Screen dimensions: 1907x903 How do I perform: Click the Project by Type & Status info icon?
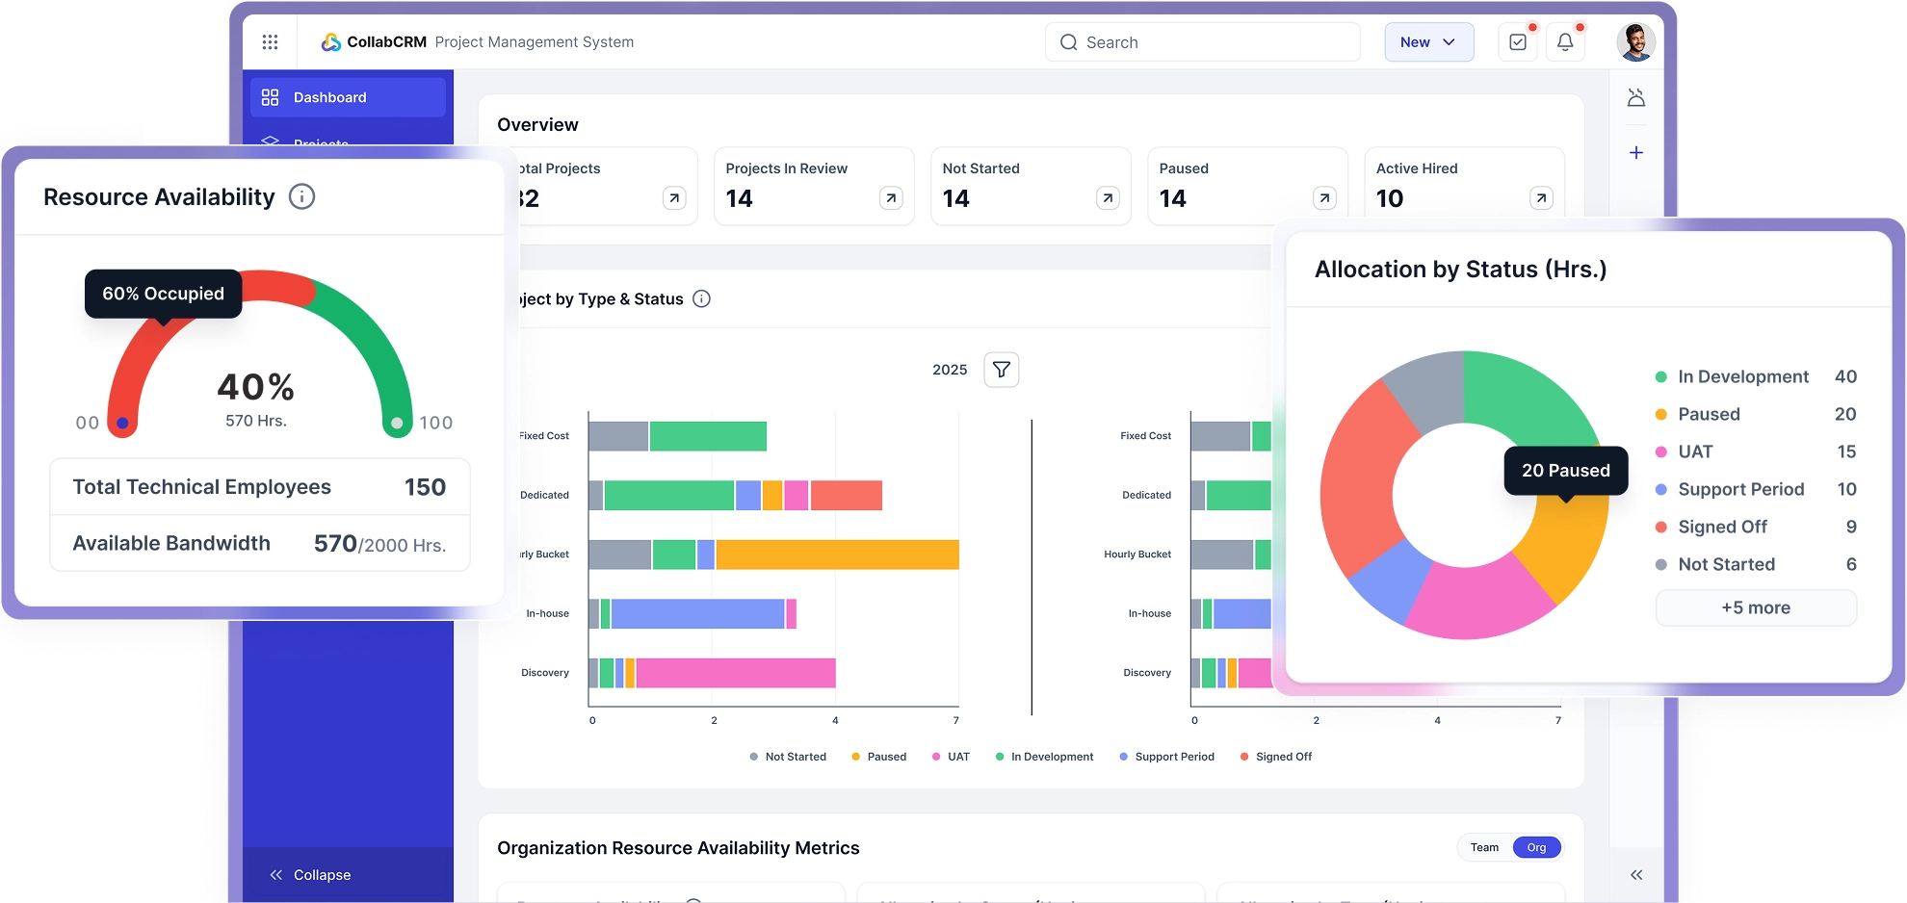(x=702, y=299)
